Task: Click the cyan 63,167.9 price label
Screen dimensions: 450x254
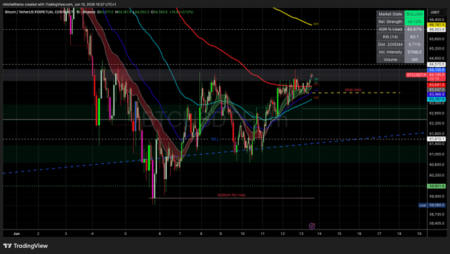Action: click(437, 99)
